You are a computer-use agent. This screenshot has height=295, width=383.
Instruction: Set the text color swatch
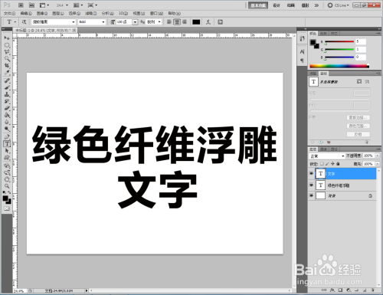196,22
